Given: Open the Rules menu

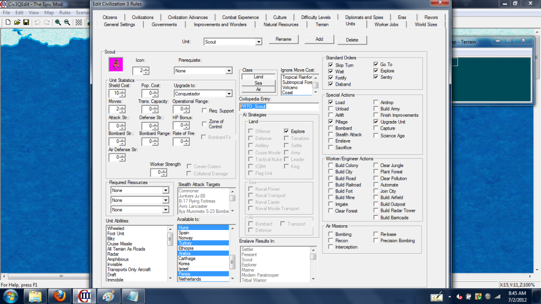Looking at the screenshot, I should click(x=65, y=12).
